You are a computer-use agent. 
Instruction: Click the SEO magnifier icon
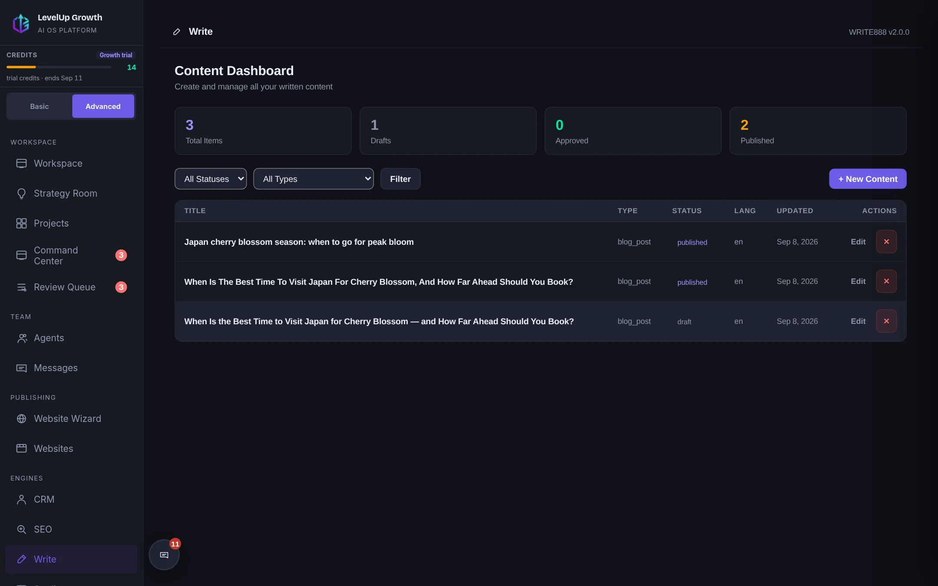[x=21, y=529]
